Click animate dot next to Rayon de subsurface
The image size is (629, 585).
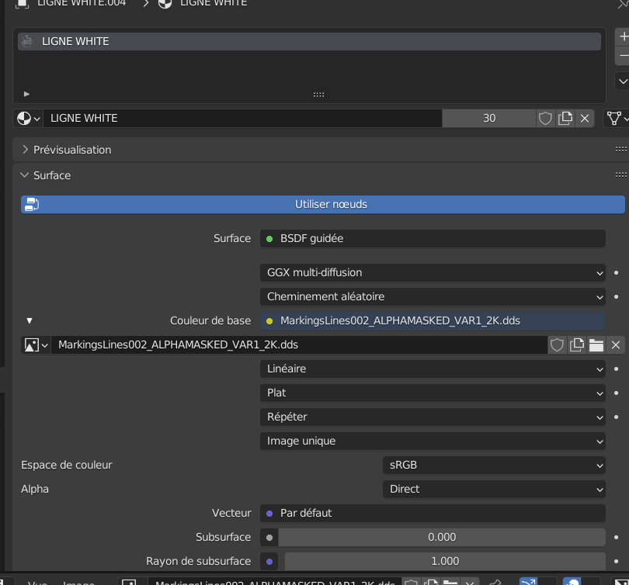point(616,562)
